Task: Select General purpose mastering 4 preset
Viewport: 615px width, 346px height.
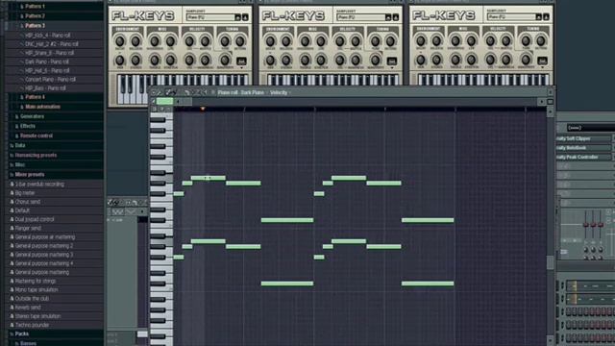Action: pos(44,263)
